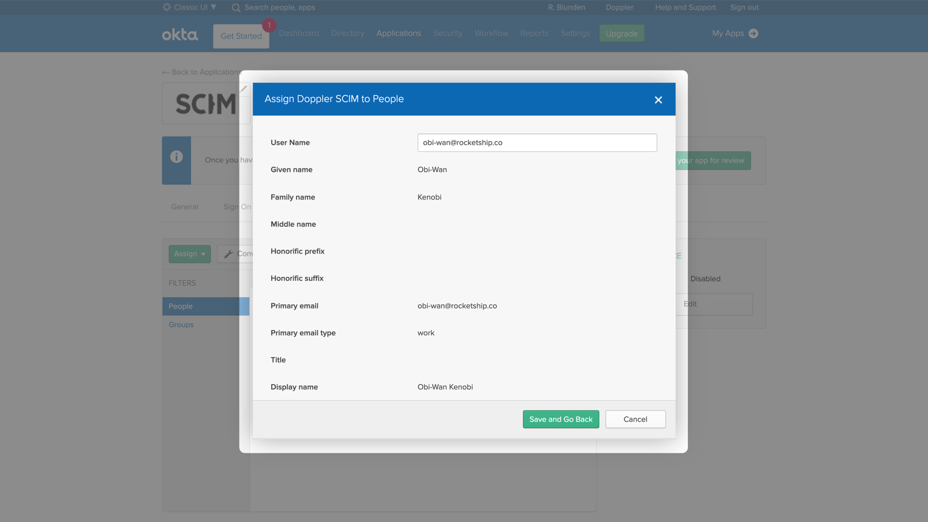Select the Groups filter
This screenshot has width=928, height=522.
pyautogui.click(x=181, y=325)
